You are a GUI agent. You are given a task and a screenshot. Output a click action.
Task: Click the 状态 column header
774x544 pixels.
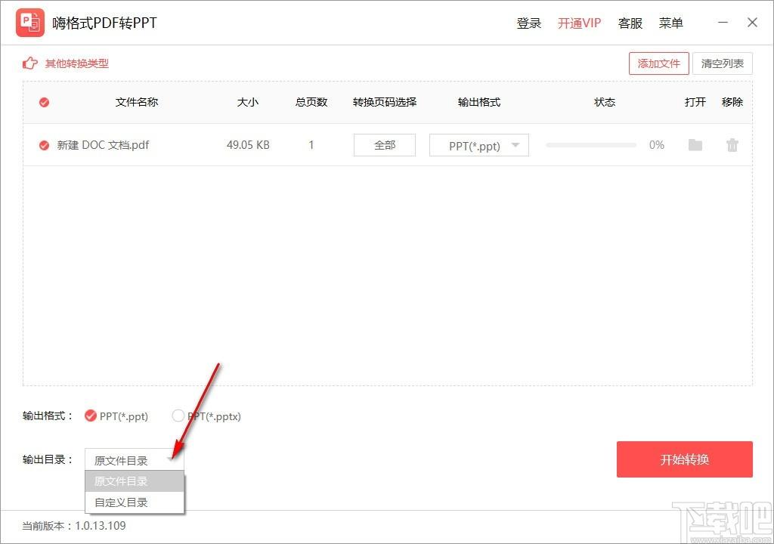605,102
